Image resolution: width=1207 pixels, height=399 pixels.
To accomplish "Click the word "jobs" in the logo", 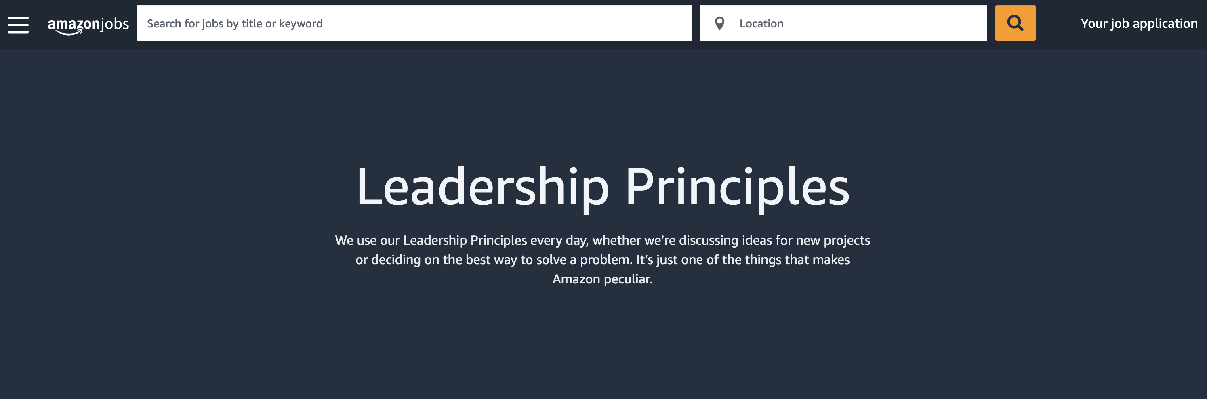I will coord(115,23).
